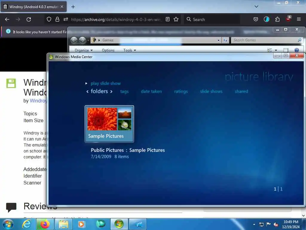Switch to Firefox in the taskbar
This screenshot has height=230, width=306.
(x=45, y=224)
